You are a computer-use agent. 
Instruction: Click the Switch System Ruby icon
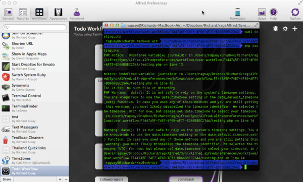pyautogui.click(x=6, y=77)
